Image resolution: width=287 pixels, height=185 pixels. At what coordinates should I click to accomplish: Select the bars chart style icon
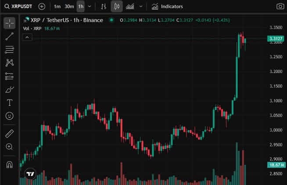point(104,7)
